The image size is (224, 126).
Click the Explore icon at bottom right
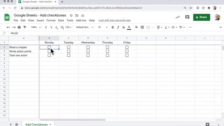208,124
